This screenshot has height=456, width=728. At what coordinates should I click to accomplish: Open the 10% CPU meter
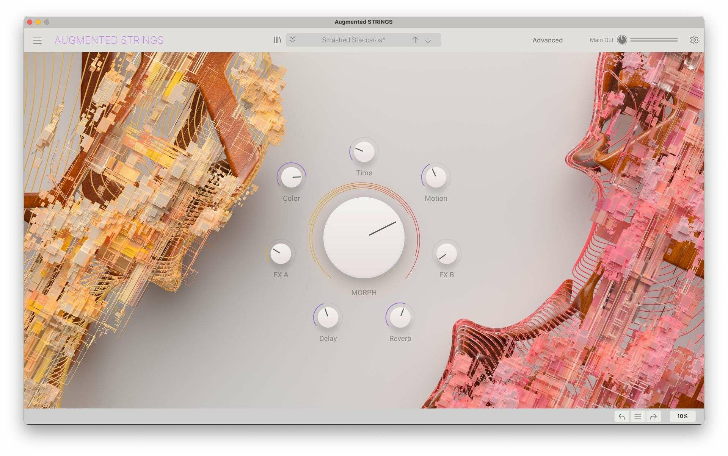pos(682,416)
